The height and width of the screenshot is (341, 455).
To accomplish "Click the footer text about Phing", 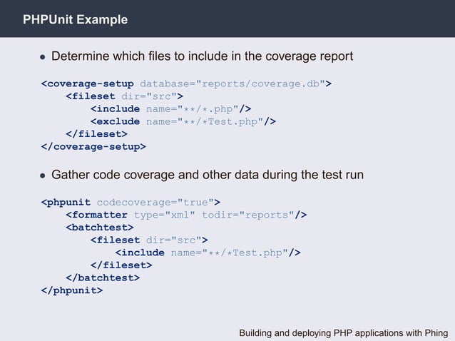I will pos(344,333).
